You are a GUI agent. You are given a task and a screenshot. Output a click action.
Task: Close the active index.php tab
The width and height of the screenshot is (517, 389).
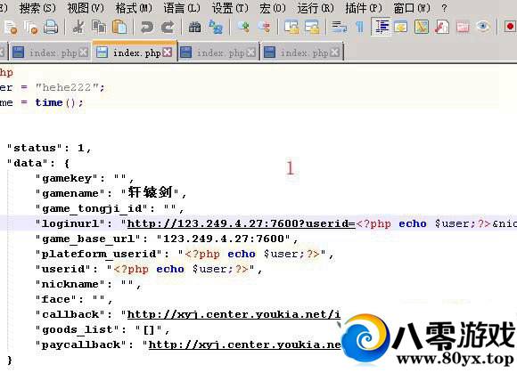(168, 52)
